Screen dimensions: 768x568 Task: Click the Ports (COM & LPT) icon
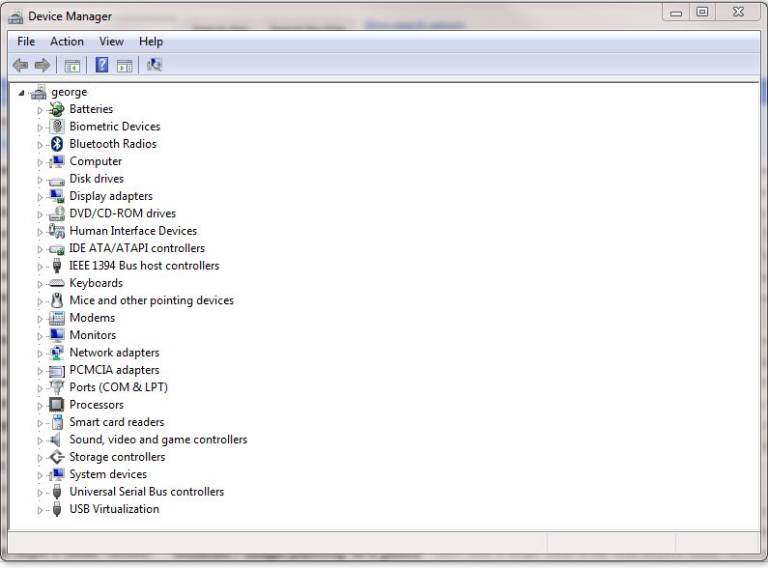point(57,387)
